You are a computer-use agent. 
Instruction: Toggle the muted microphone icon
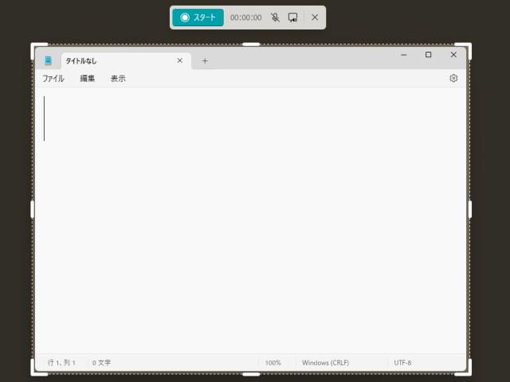coord(275,18)
